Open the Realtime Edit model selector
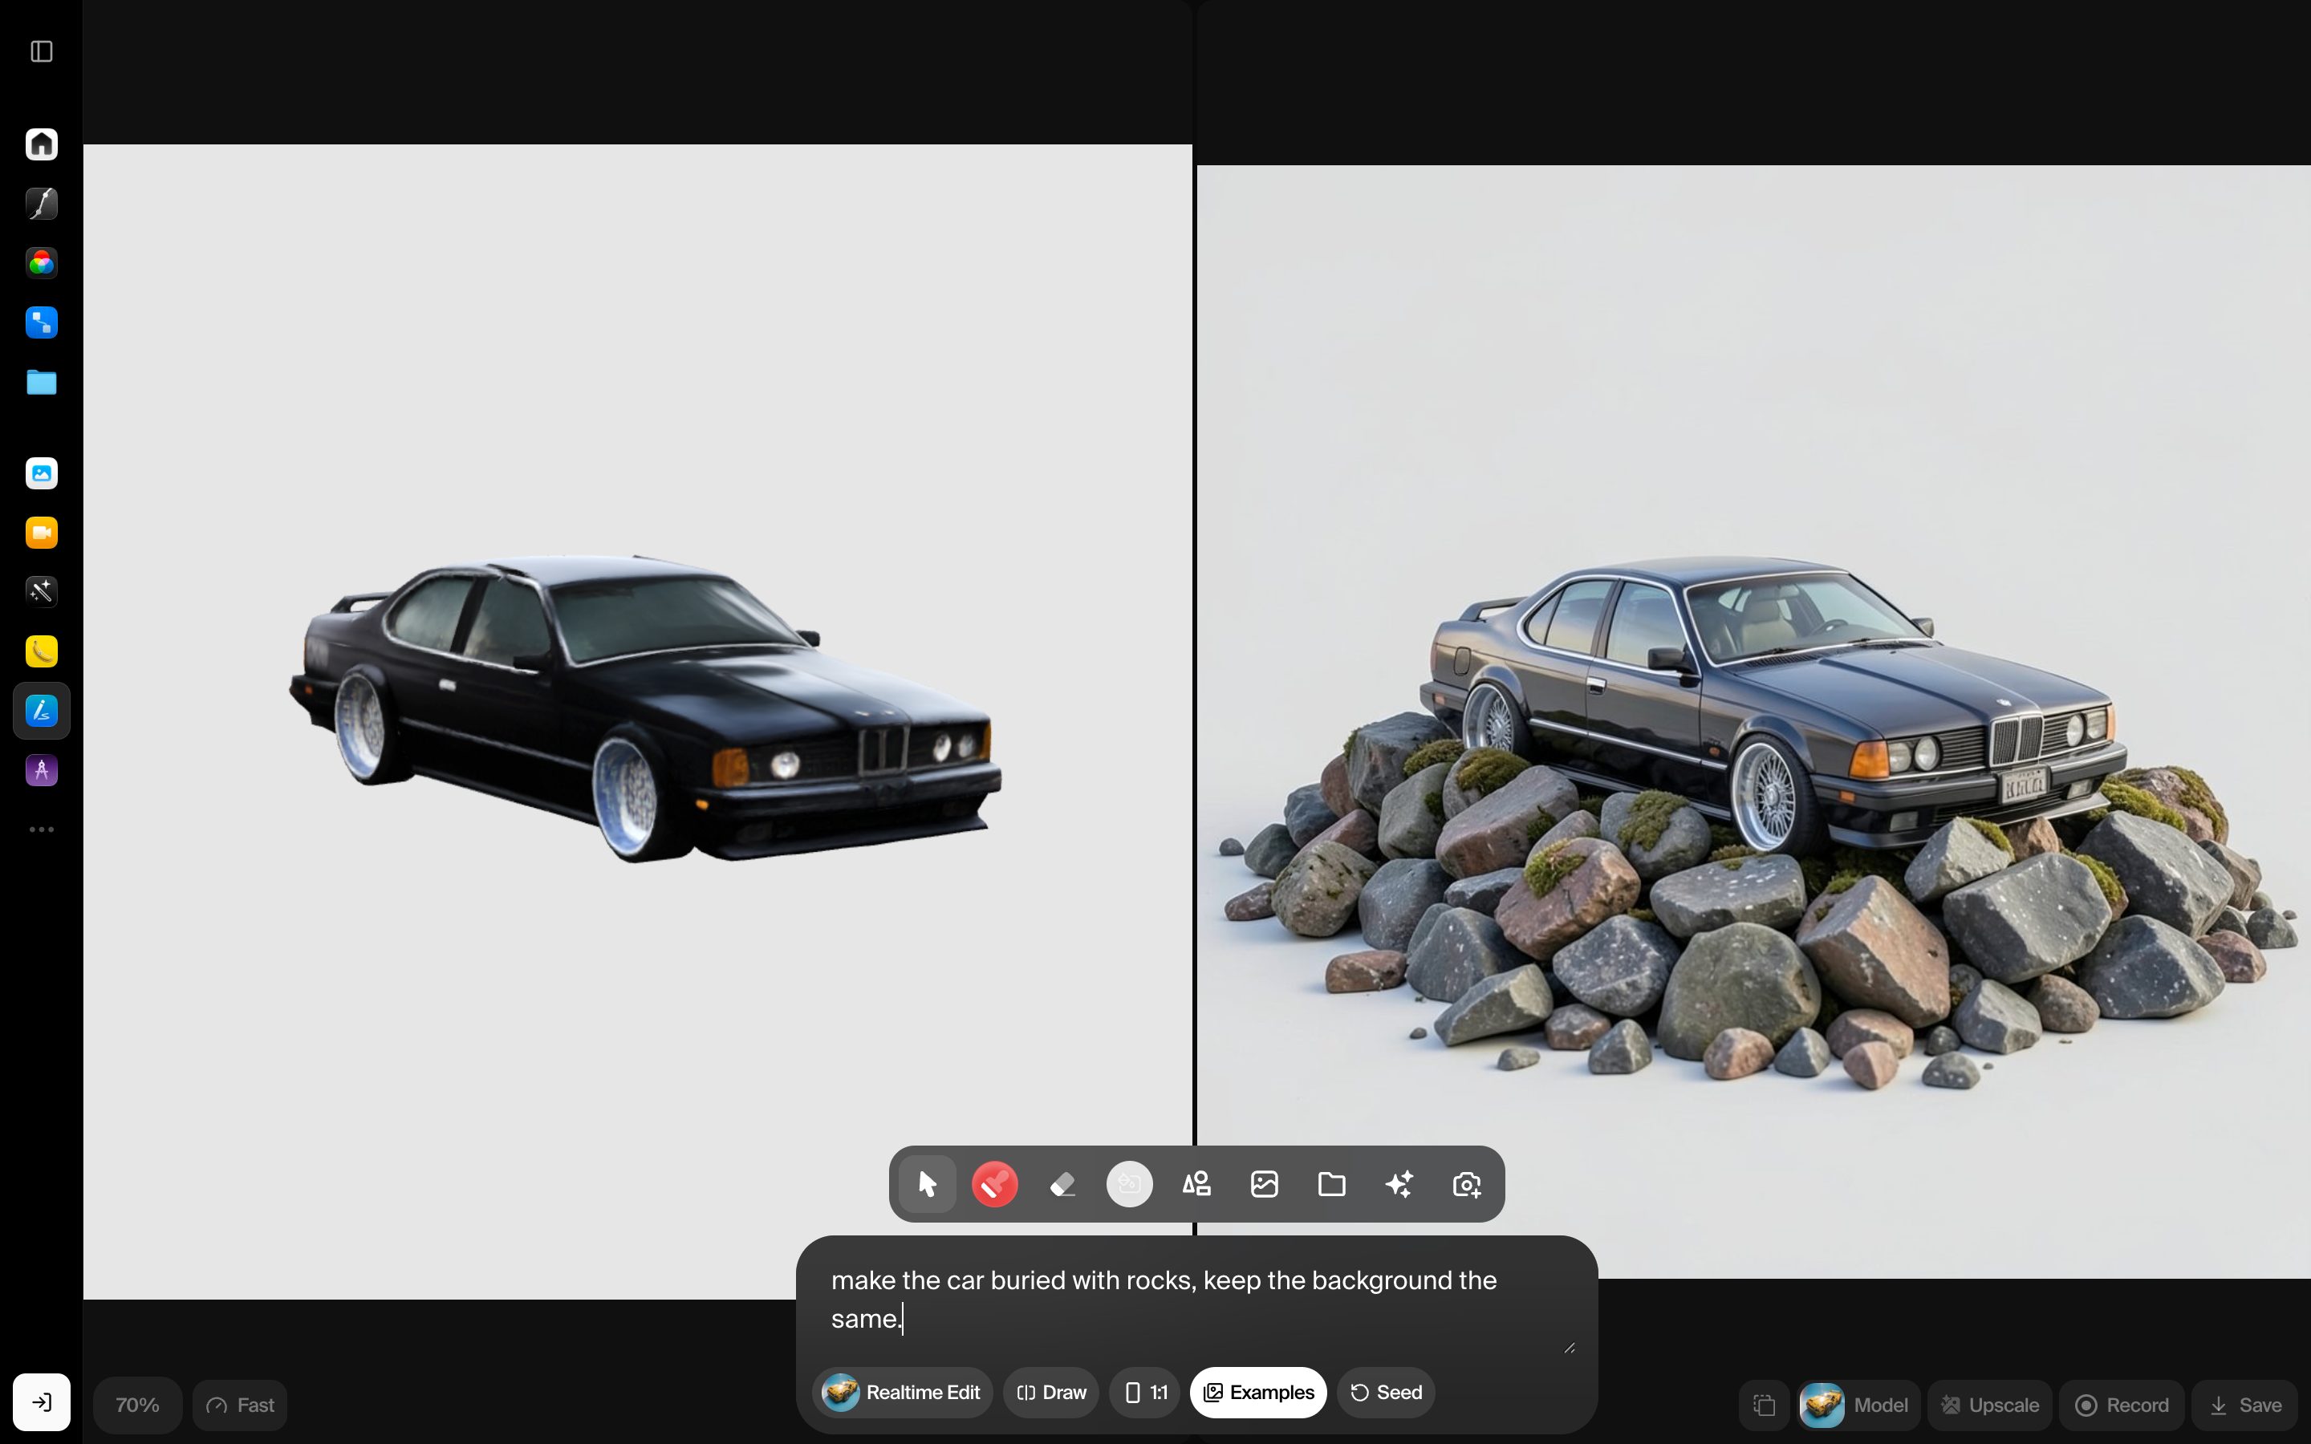The image size is (2311, 1444). 903,1393
